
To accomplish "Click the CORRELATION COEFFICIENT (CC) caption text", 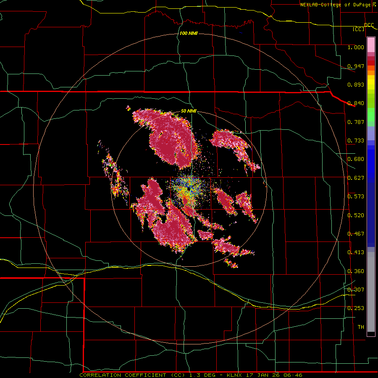I will [x=132, y=375].
